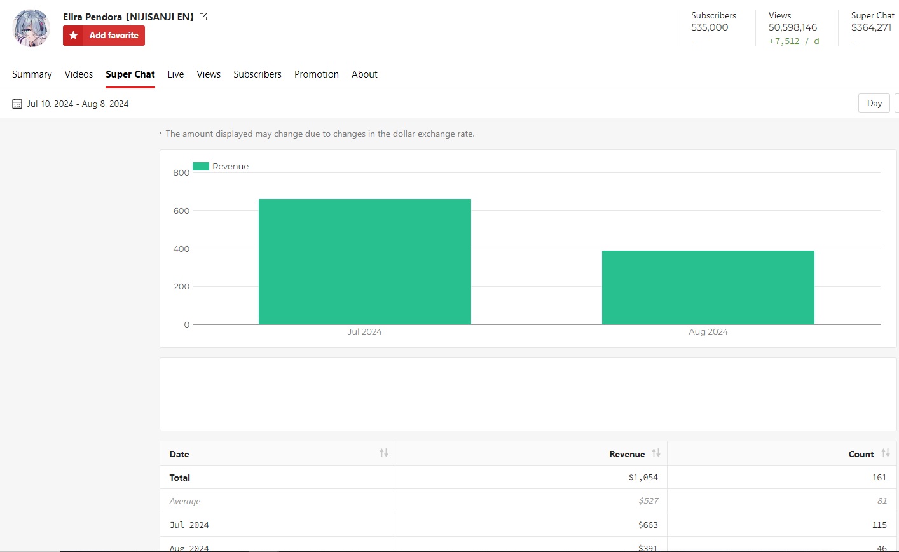The width and height of the screenshot is (899, 552).
Task: Click the Elira Pendora avatar thumbnail
Action: pyautogui.click(x=31, y=28)
